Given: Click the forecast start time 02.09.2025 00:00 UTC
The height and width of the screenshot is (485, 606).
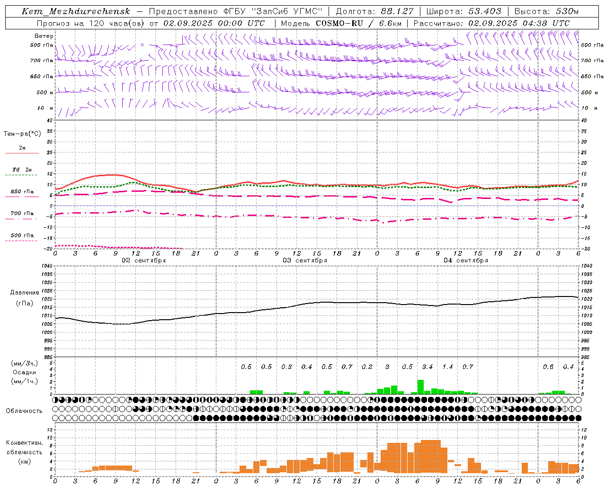Looking at the screenshot, I should coord(214,23).
